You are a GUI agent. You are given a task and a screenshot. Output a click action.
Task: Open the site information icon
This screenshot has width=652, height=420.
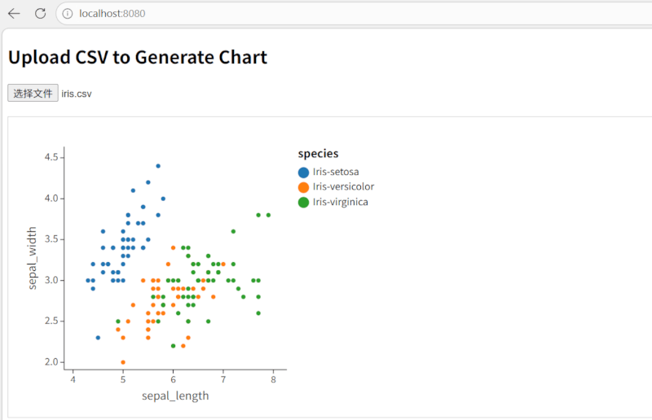[x=68, y=14]
